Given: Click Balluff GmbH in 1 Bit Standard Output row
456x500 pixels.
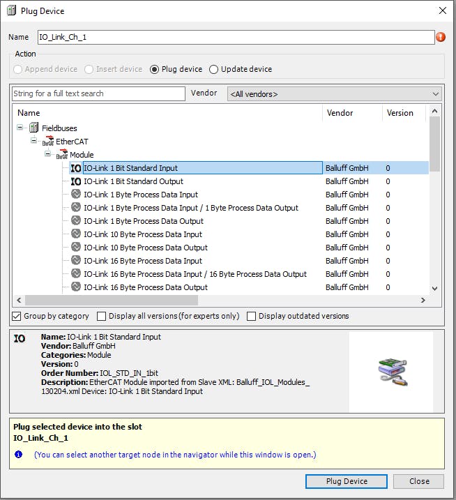Looking at the screenshot, I should [x=347, y=181].
